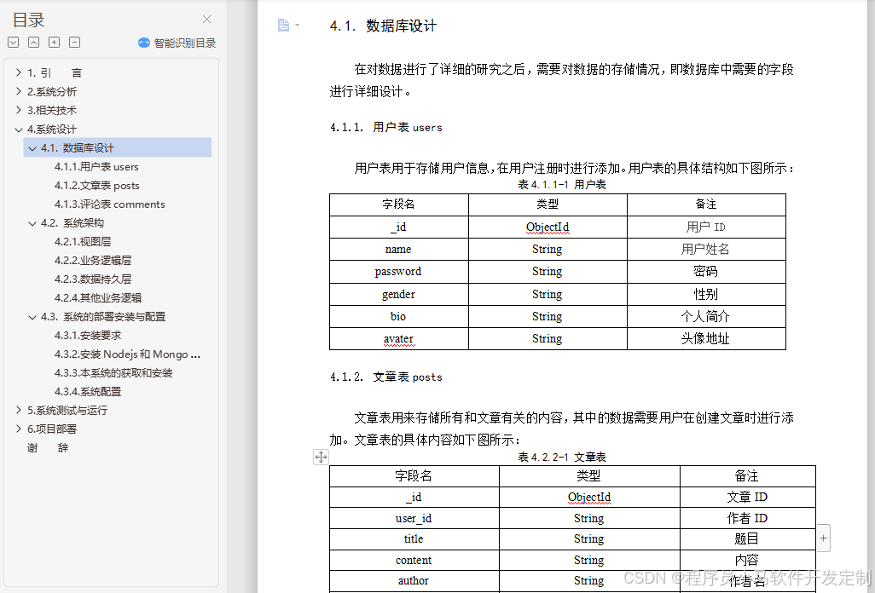The width and height of the screenshot is (875, 593).
Task: Click the blue smart-recognition robot icon
Action: tap(146, 42)
